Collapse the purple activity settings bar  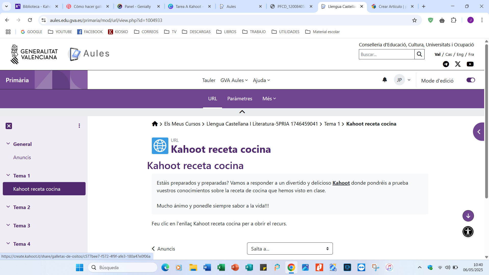[242, 112]
